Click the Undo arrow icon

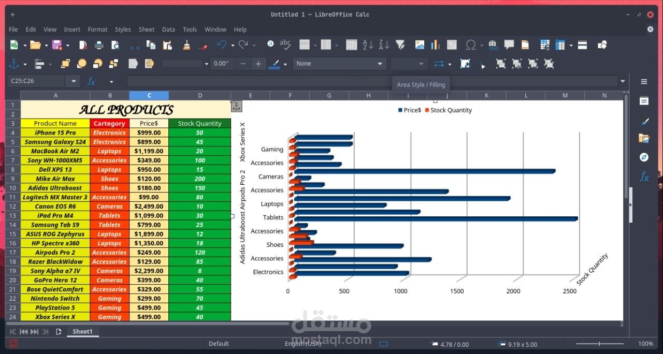(222, 45)
